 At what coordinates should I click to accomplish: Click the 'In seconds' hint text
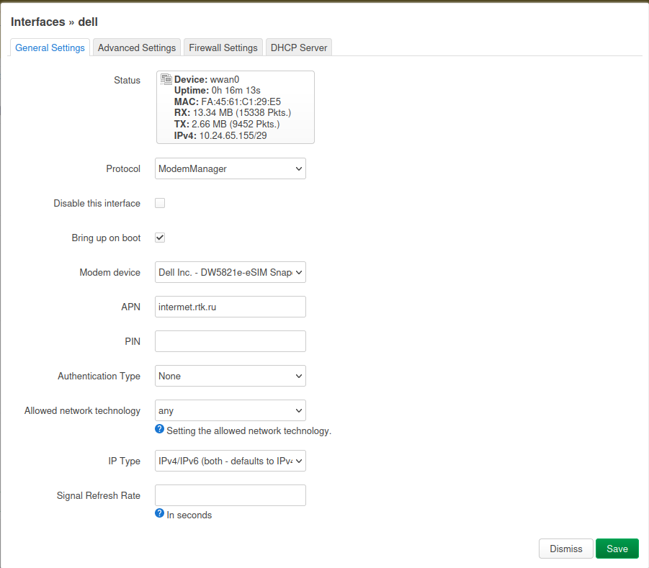click(x=189, y=515)
